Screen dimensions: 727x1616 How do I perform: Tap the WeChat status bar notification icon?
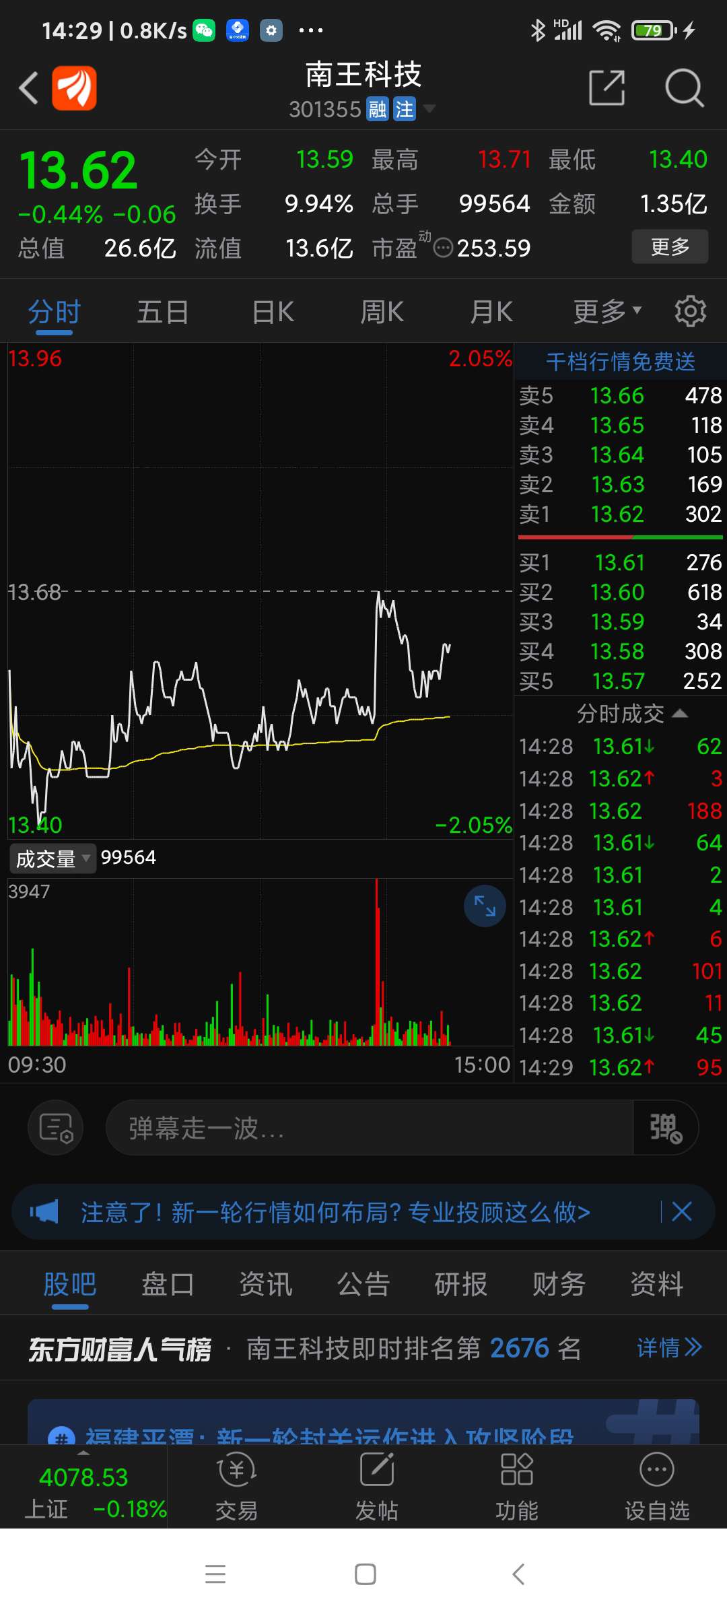(204, 30)
